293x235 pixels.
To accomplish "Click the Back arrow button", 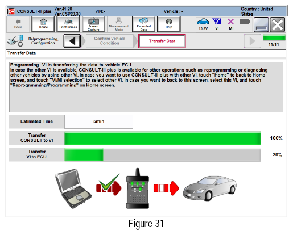I will 18,24.
